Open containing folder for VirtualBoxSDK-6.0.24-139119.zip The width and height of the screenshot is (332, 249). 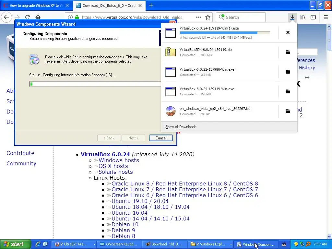tap(288, 52)
